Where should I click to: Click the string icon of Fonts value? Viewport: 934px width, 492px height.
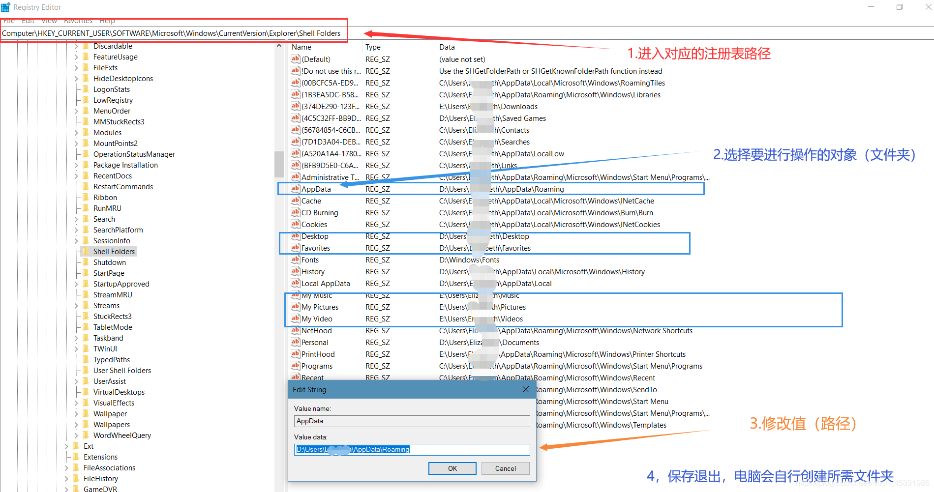tap(295, 260)
